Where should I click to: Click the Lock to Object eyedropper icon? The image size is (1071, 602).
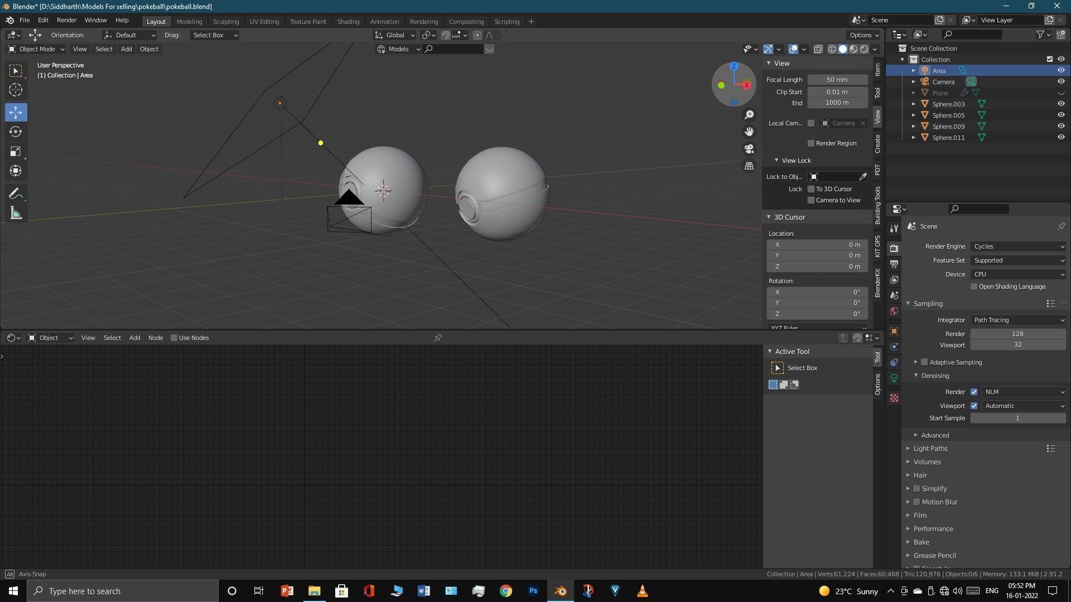pyautogui.click(x=862, y=177)
